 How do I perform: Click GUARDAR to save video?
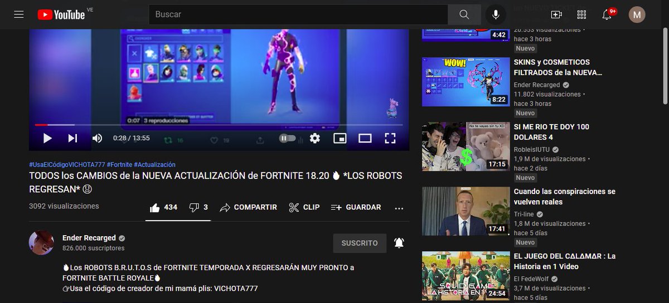[x=356, y=207]
